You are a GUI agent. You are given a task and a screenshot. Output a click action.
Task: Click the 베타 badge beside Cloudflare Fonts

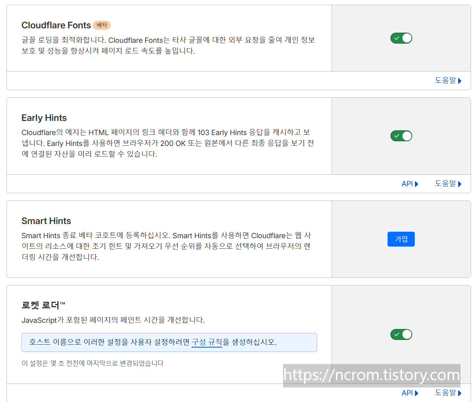coord(102,25)
